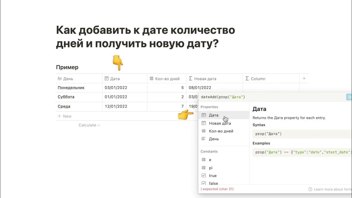The height and width of the screenshot is (198, 352).
Task: Click the formula input field
Action: tap(272, 97)
